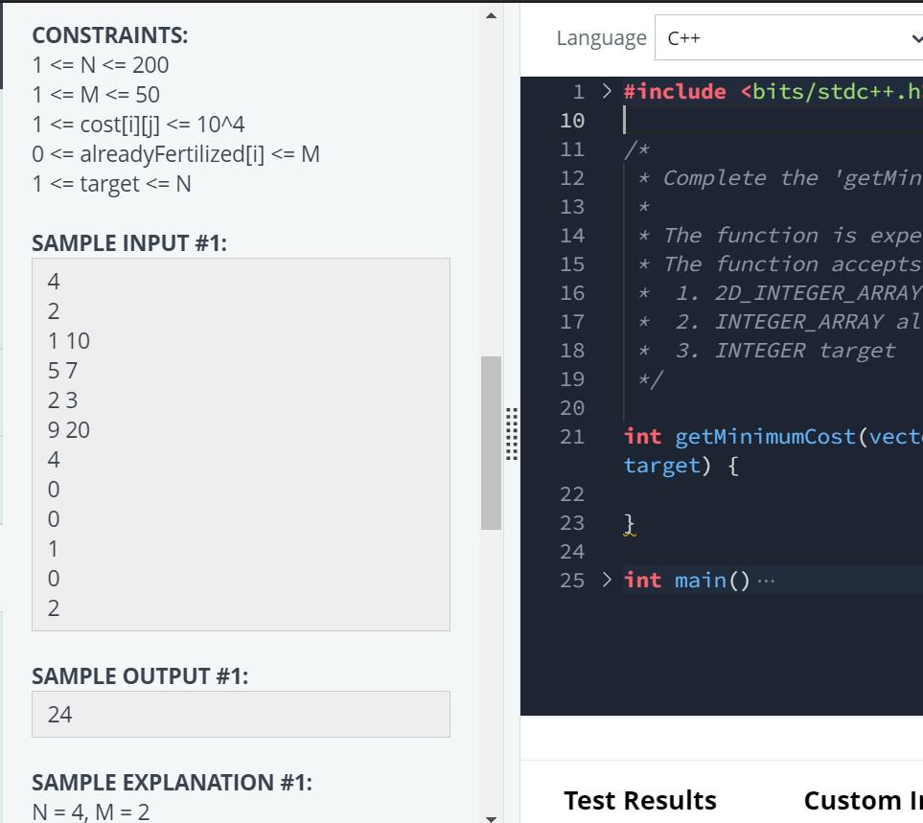The image size is (923, 823).
Task: Switch to the Custom Input tab
Action: [x=863, y=800]
